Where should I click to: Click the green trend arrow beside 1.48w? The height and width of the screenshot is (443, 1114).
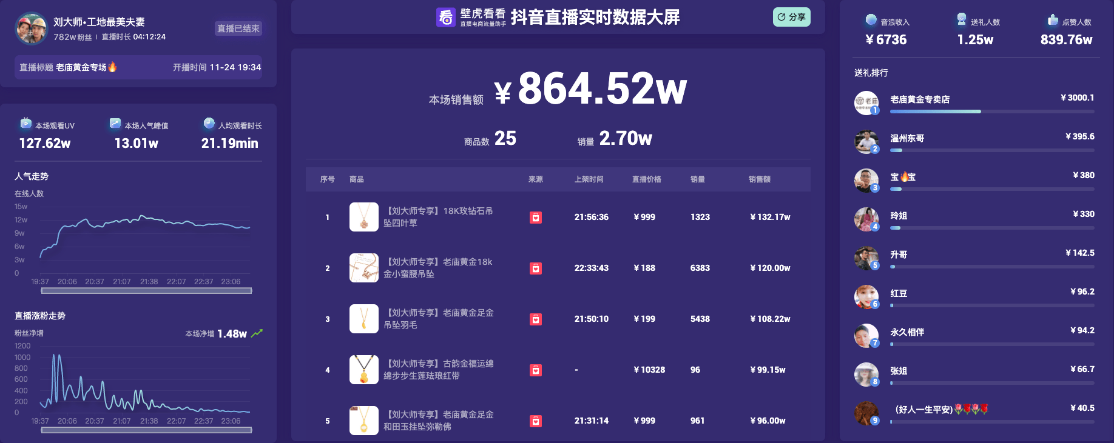pos(257,333)
